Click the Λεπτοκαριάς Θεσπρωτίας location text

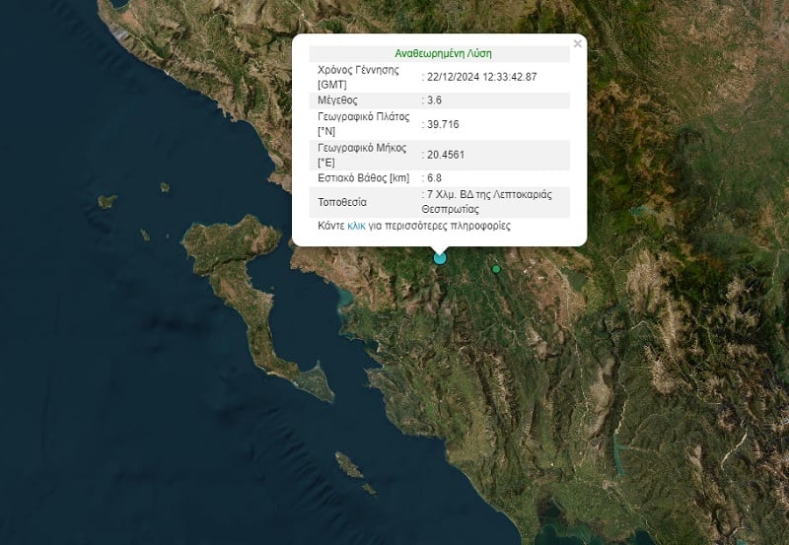(486, 202)
